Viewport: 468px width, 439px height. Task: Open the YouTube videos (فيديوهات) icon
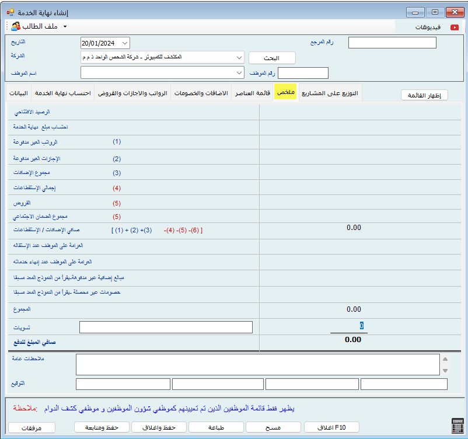point(455,27)
